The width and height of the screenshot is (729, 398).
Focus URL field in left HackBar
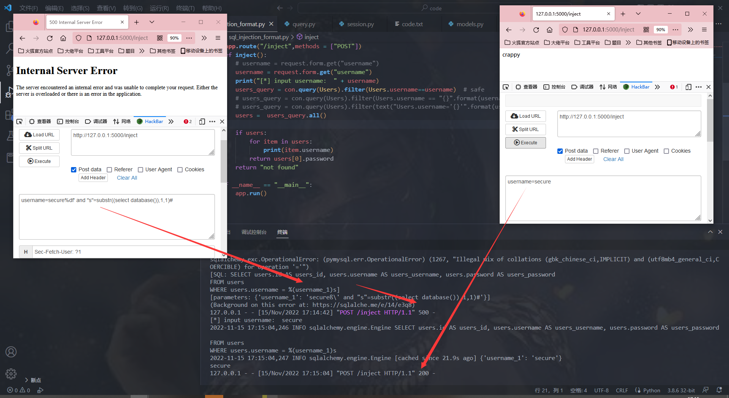click(143, 142)
